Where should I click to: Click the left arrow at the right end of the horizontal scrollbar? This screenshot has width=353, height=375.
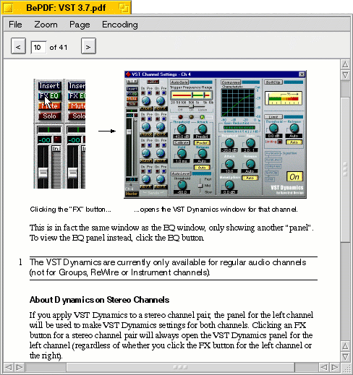324,367
